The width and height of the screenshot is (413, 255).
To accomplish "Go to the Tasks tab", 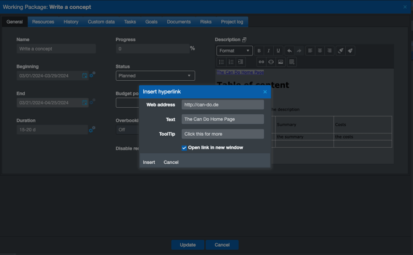I will coord(130,22).
